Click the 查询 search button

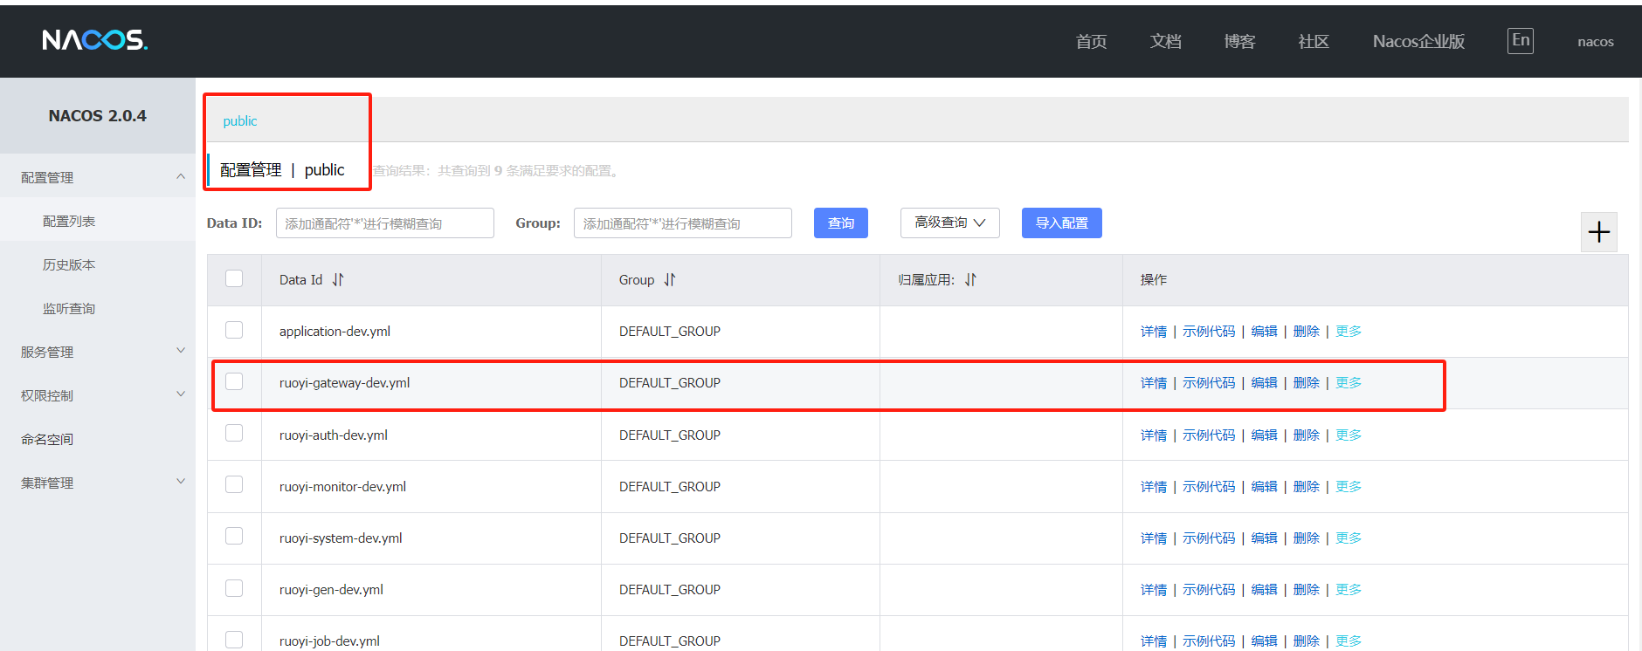[841, 223]
